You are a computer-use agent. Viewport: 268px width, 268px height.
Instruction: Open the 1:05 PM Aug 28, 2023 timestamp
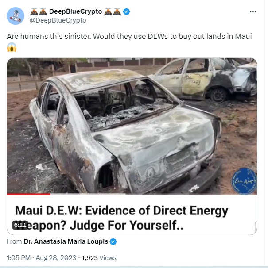[41, 258]
